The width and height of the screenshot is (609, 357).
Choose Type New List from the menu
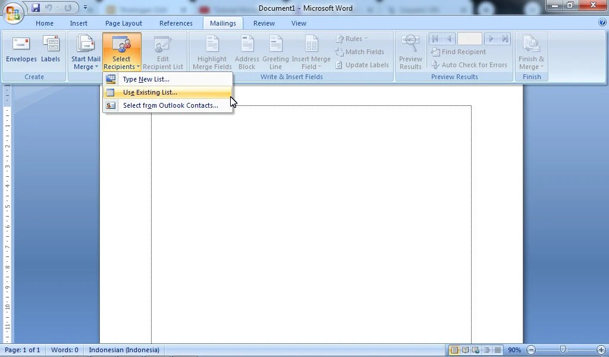point(168,79)
